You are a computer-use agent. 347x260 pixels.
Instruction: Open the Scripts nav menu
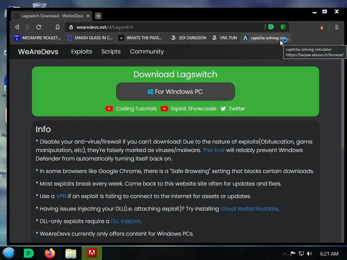(111, 51)
